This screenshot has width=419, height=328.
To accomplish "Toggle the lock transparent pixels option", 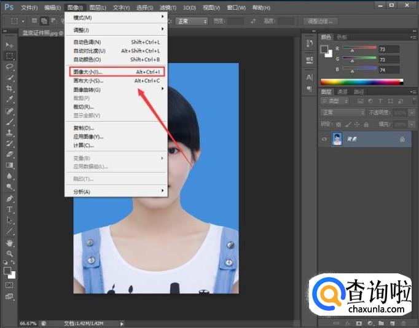I will click(x=339, y=124).
